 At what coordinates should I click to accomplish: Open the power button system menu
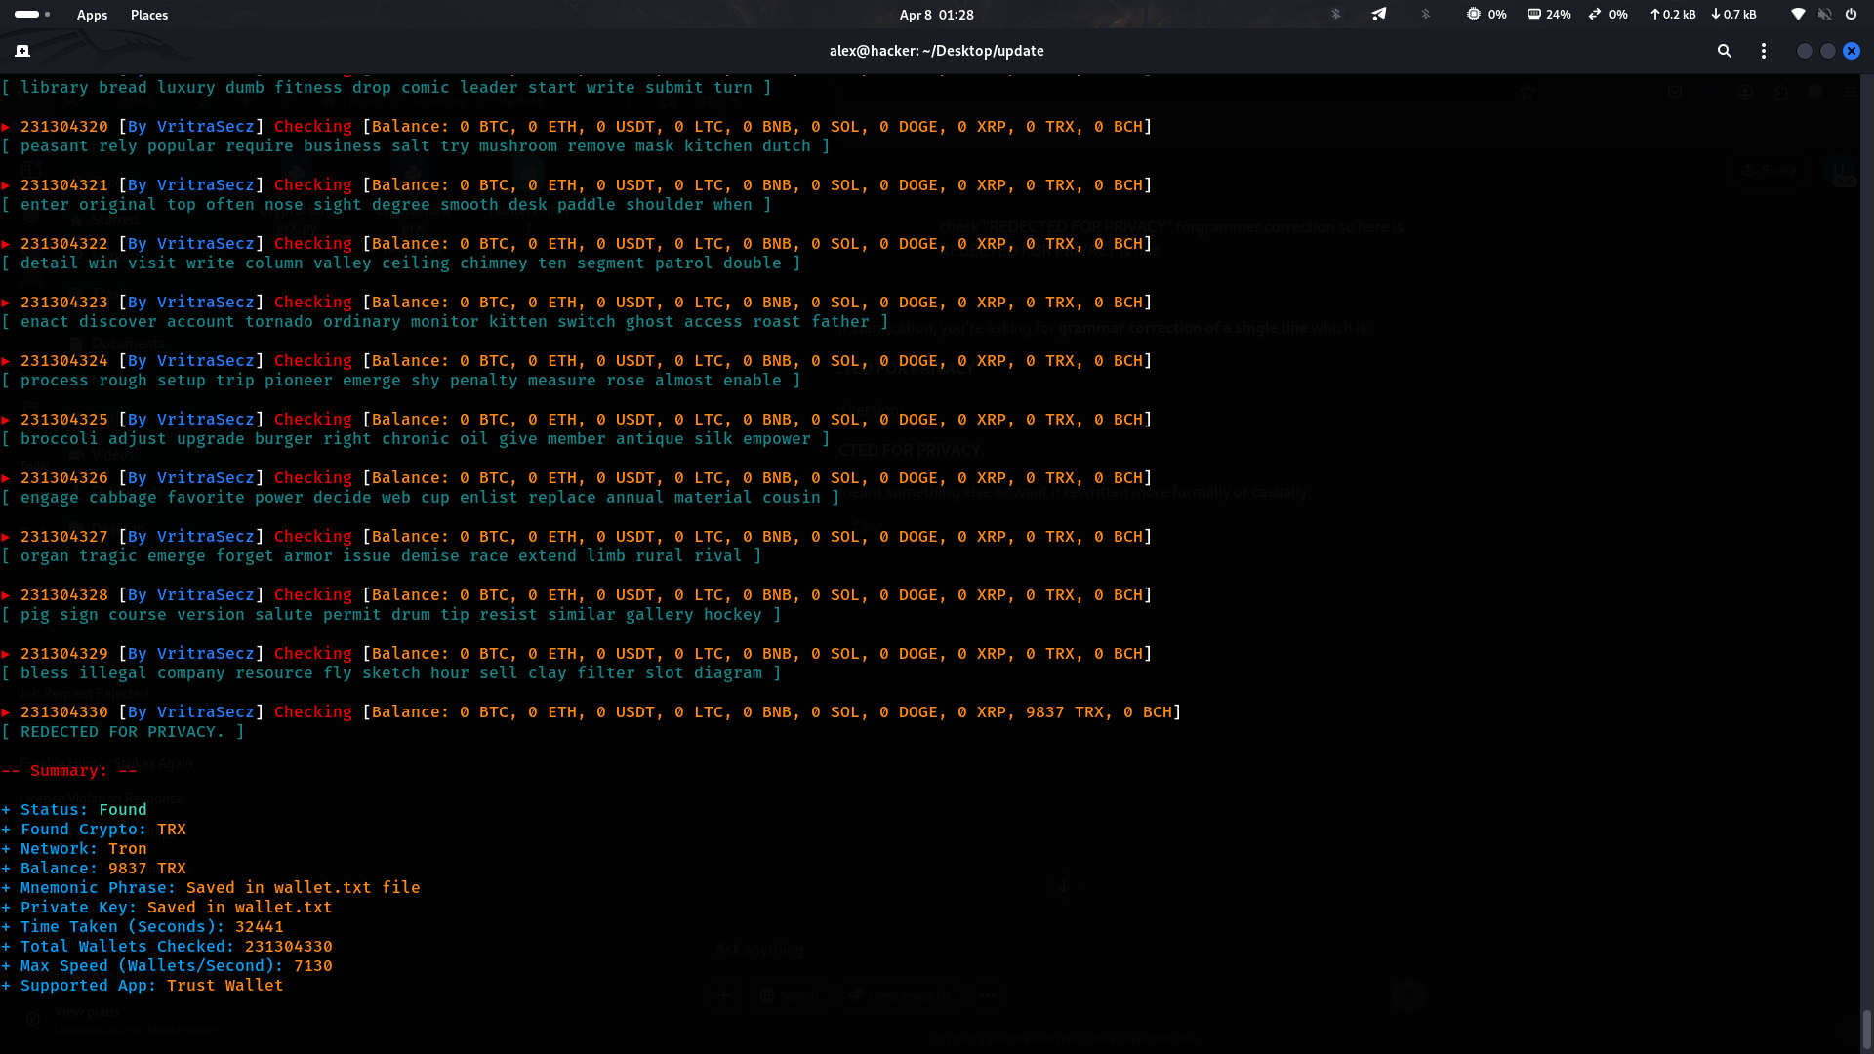point(1851,15)
